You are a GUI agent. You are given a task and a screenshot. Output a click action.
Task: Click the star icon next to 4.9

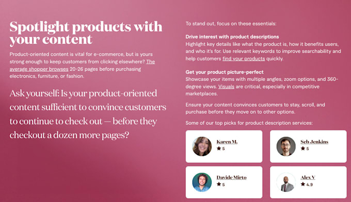(303, 184)
